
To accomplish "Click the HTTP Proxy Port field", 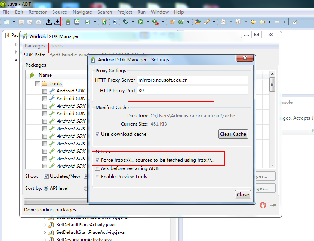I will (193, 91).
